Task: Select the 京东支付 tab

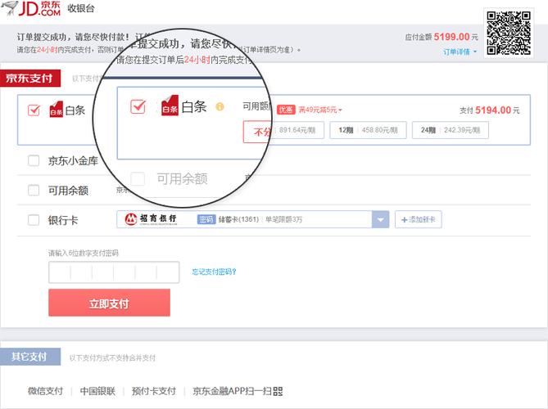Action: click(x=30, y=79)
